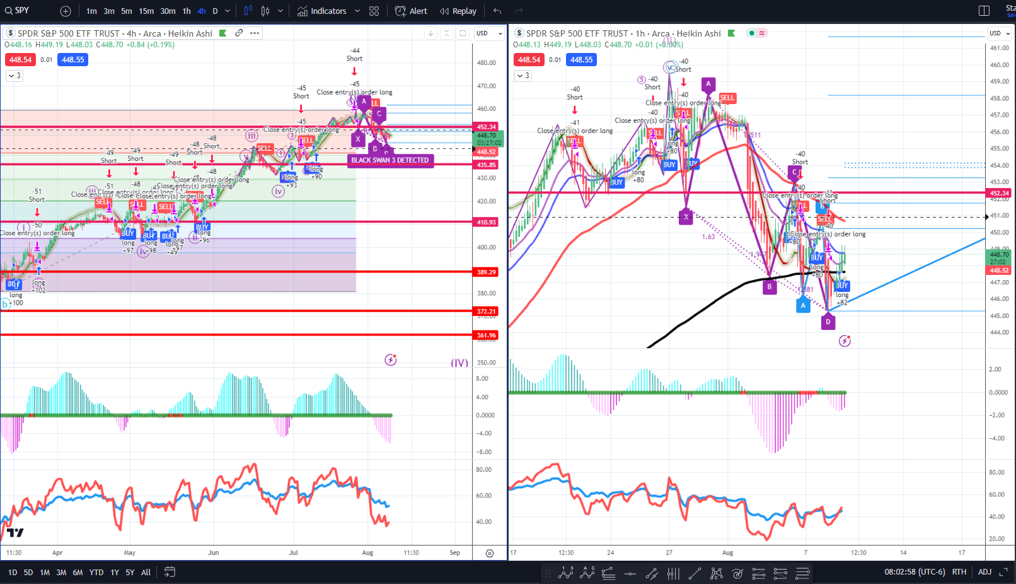This screenshot has height=584, width=1016.
Task: Switch to the 1m timeframe
Action: tap(91, 11)
